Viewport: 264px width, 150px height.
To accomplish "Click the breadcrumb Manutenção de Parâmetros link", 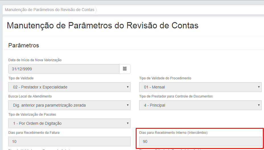I will tap(49, 10).
